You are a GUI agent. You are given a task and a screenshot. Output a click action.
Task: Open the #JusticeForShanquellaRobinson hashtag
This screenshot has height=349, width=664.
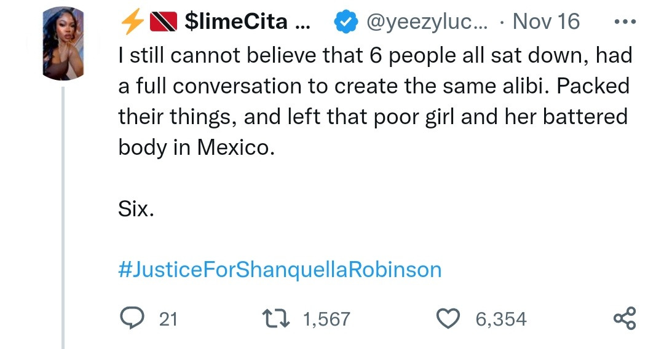(x=279, y=270)
